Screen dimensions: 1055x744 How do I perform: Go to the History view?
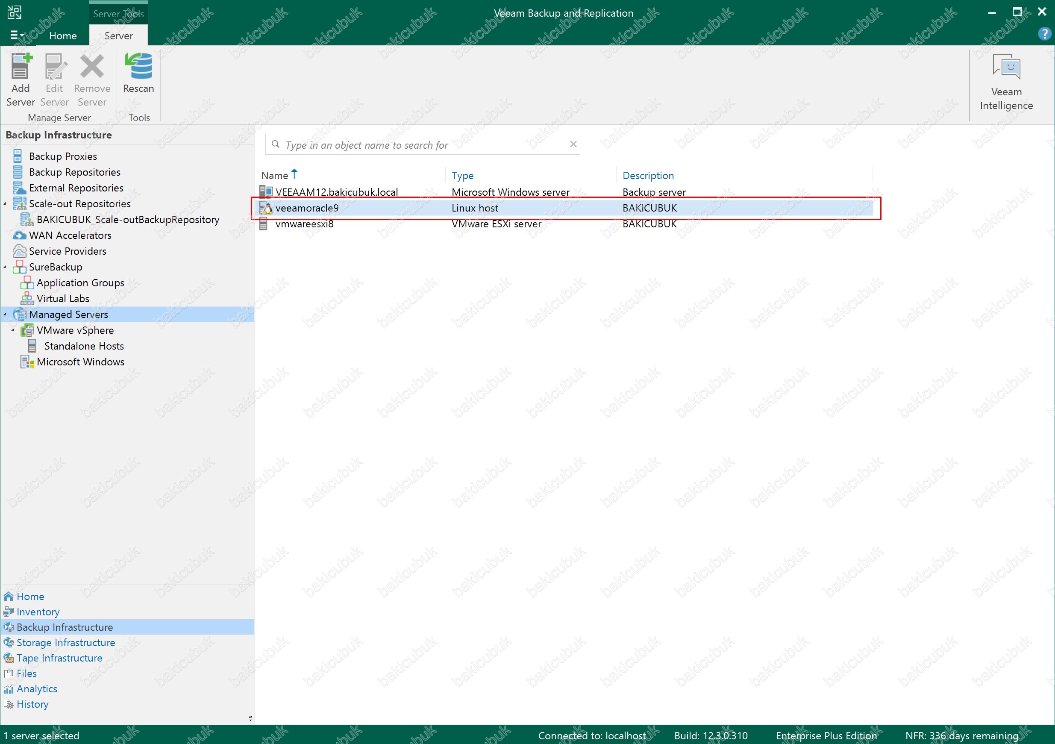[32, 704]
